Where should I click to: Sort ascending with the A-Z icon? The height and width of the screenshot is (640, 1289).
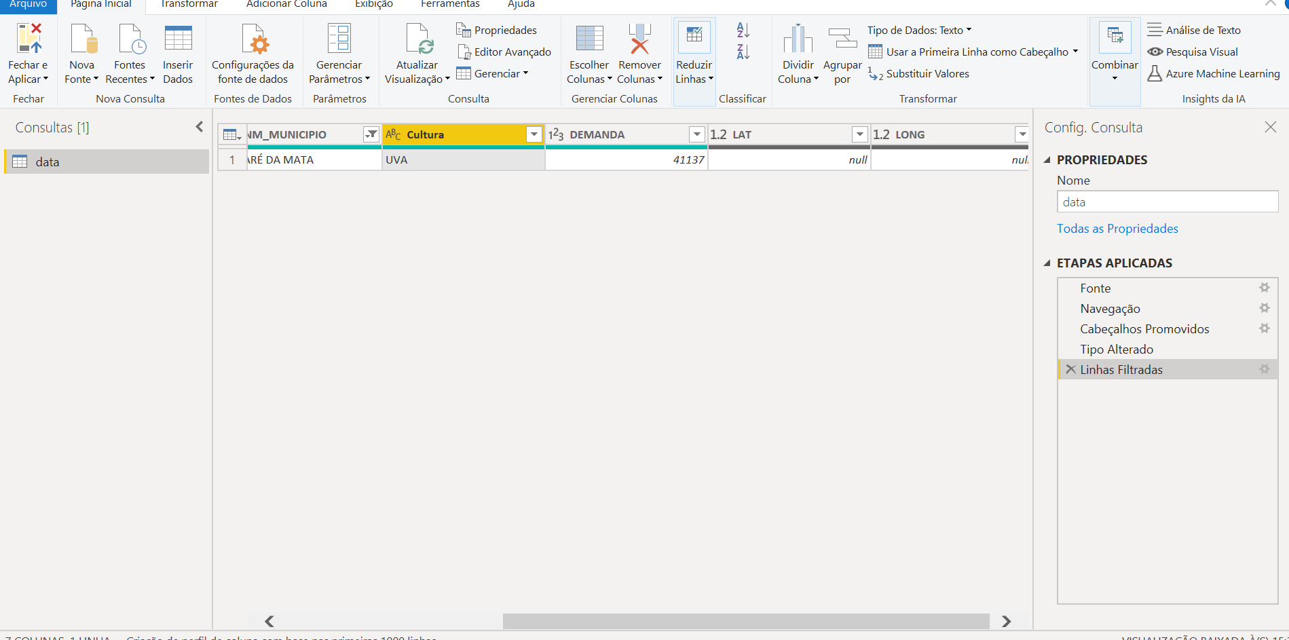(743, 31)
